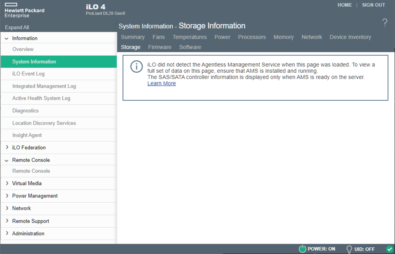Expand the Power Management chevron
The image size is (395, 254).
pos(7,196)
